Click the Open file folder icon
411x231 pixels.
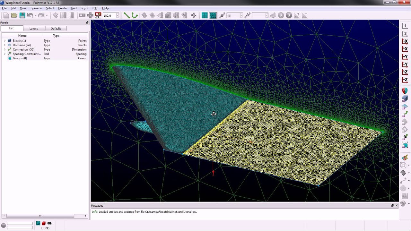(x=14, y=15)
